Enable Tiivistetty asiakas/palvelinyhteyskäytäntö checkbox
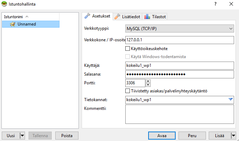239x141 pixels. click(128, 91)
